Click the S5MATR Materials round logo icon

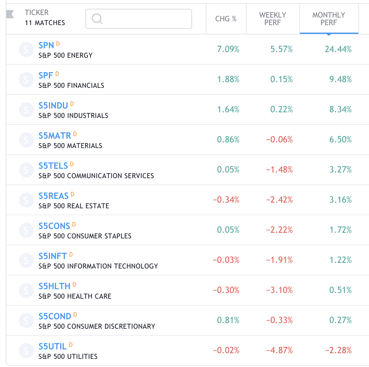pyautogui.click(x=26, y=140)
